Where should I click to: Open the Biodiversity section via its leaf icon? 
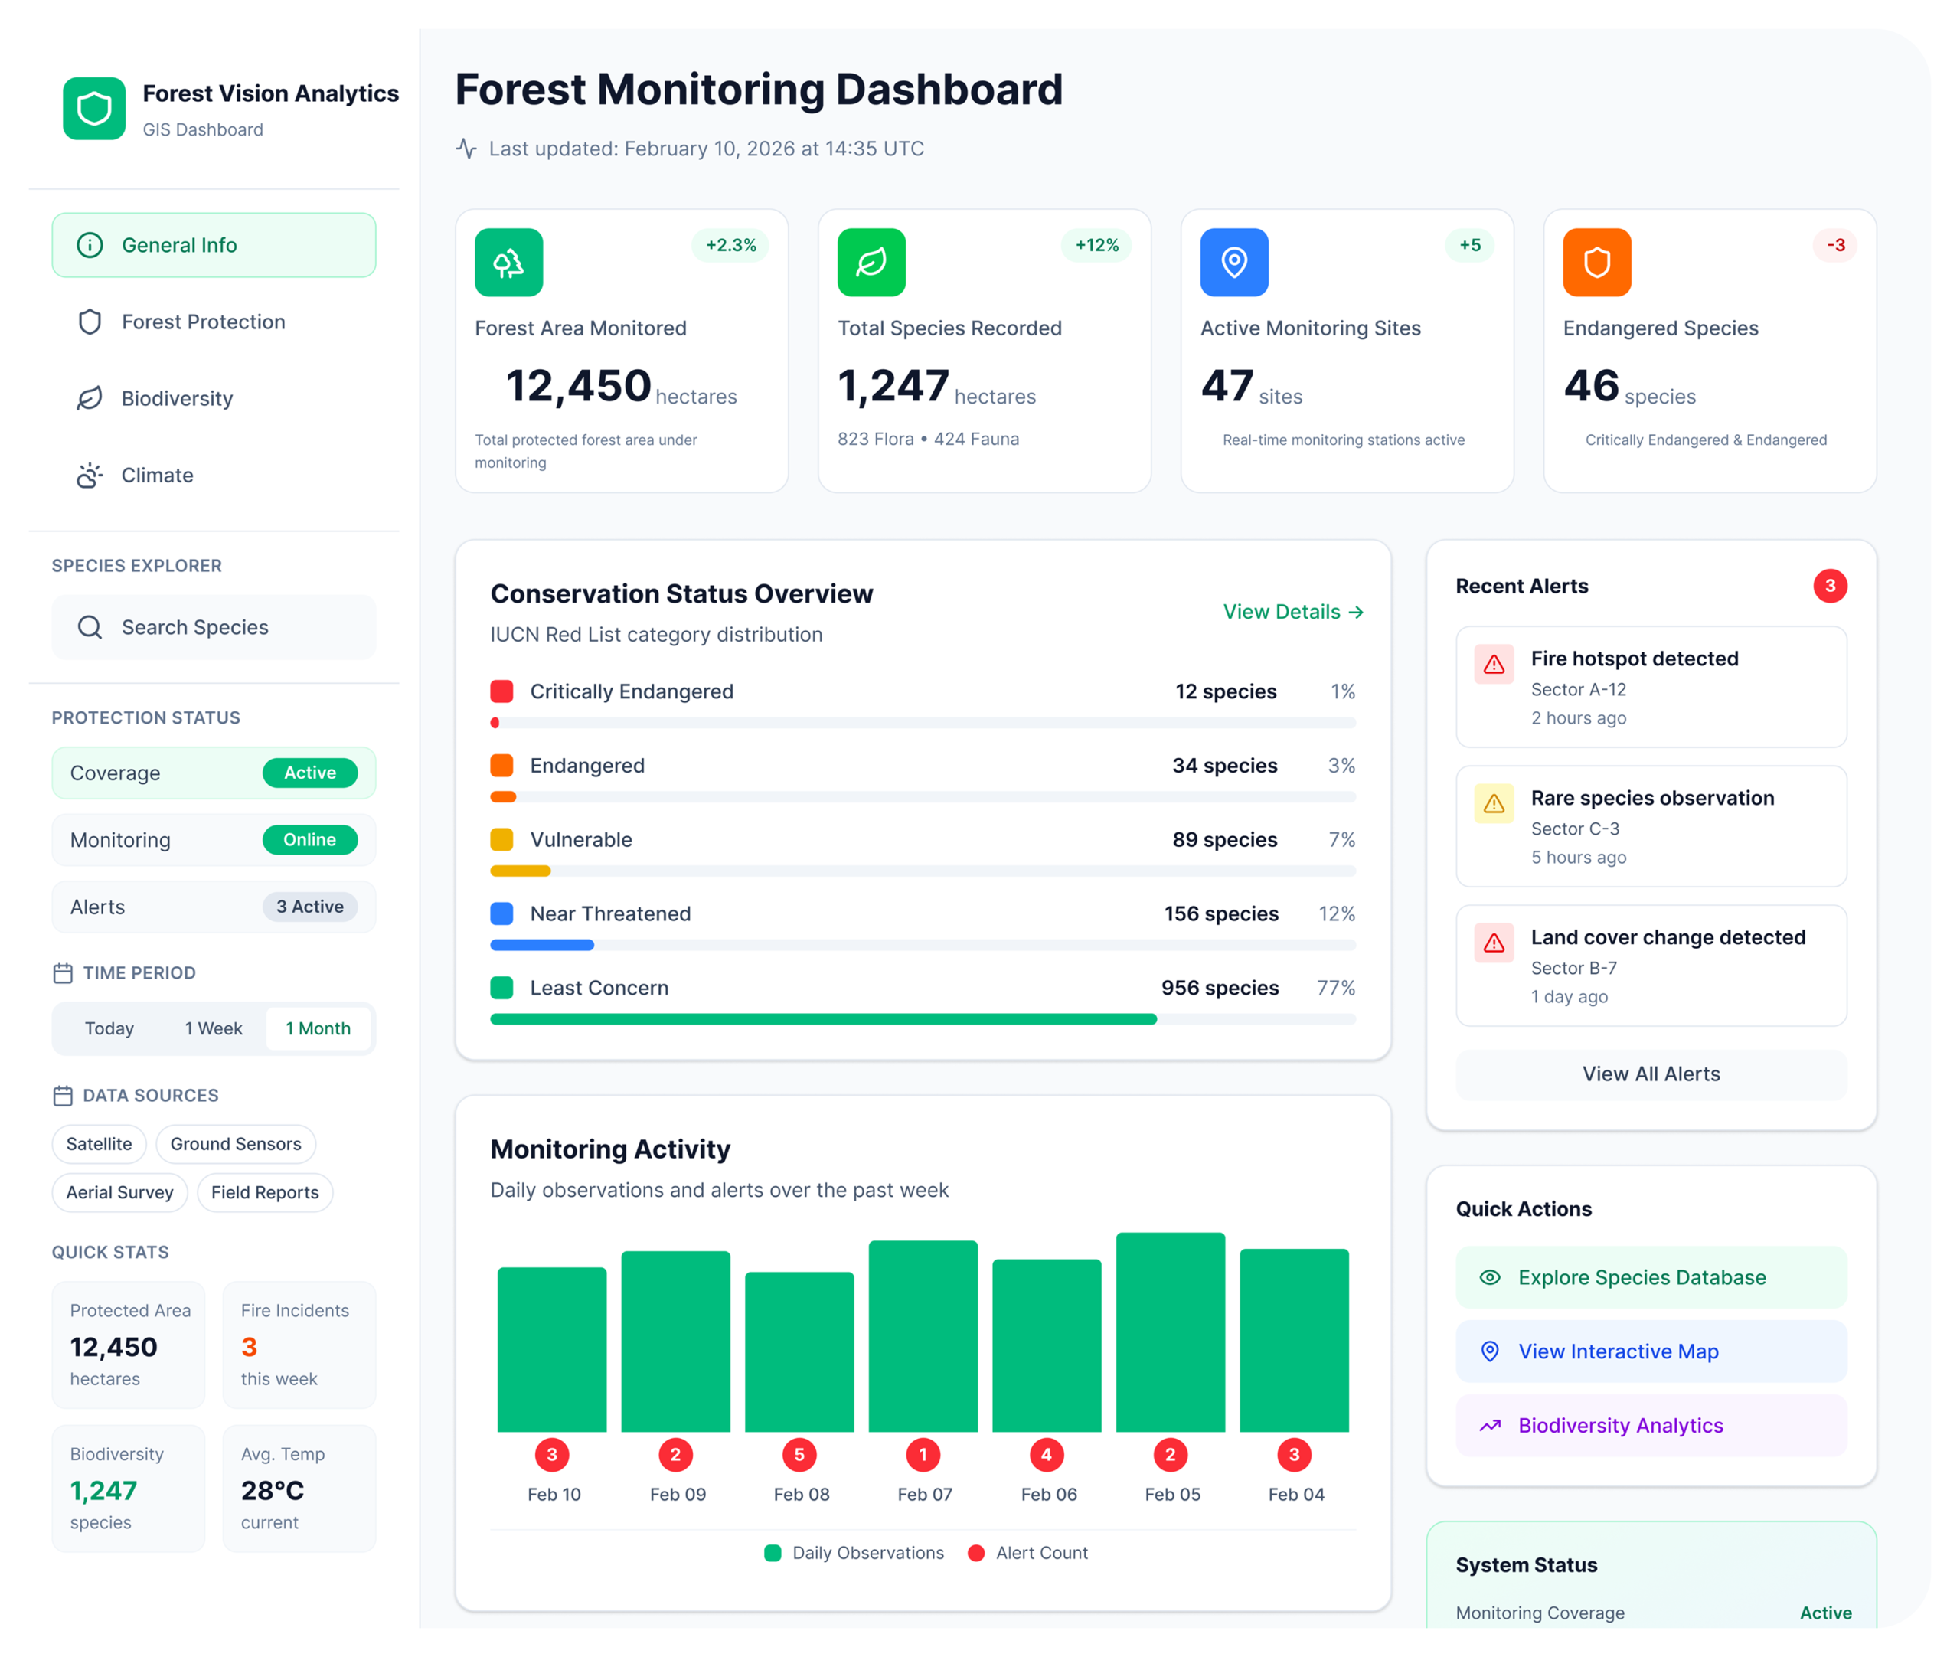(x=90, y=398)
